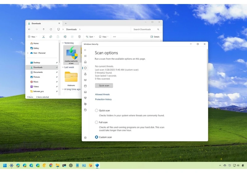The height and width of the screenshot is (173, 247).
Task: Expand User - Personal in navigation pane
Action: 28,53
